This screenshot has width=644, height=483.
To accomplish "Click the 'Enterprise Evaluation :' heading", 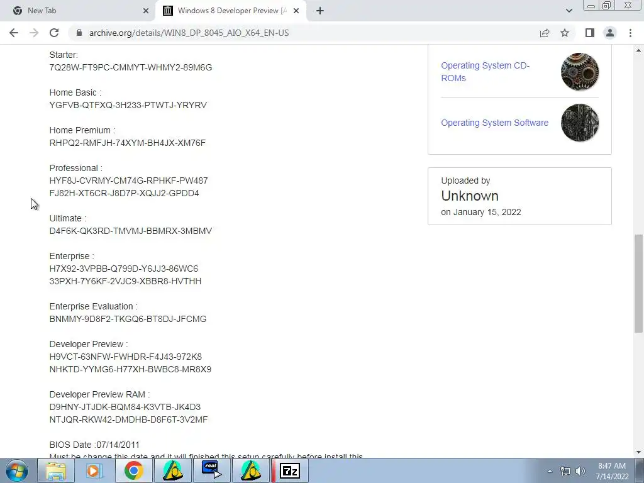I will (94, 307).
